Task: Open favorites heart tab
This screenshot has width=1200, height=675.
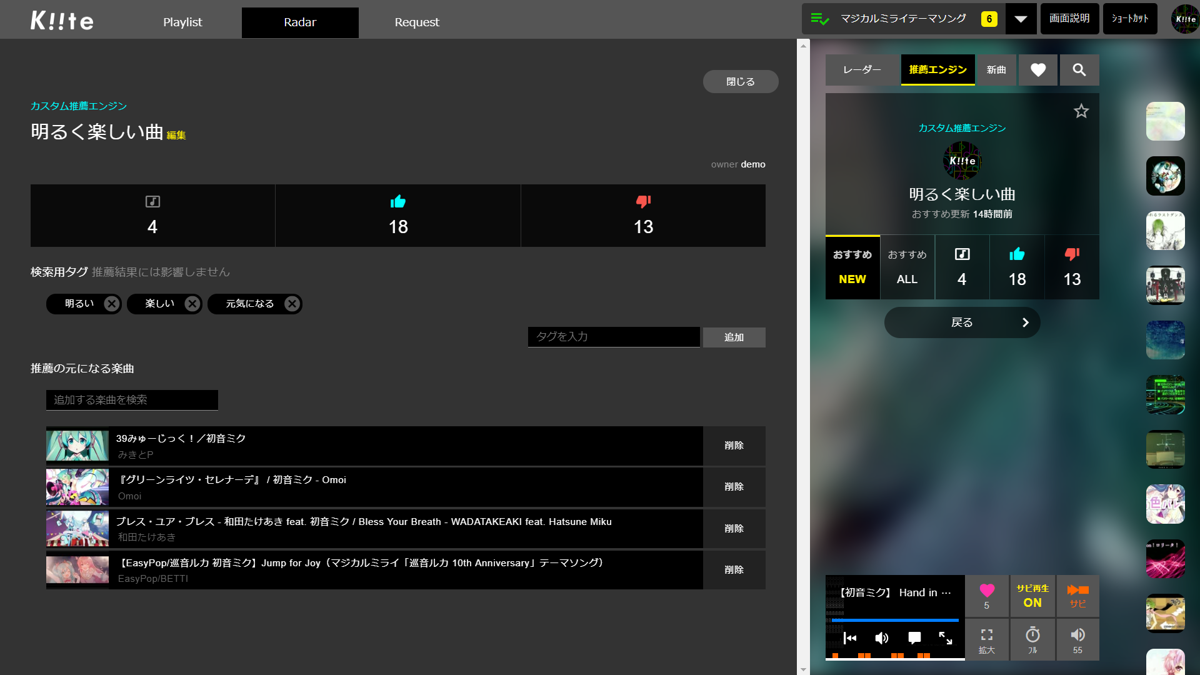Action: pos(1038,70)
